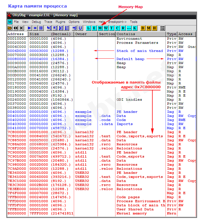202x222 pixels.
Task: Select row with address 0006D000
Action: [x=102, y=51]
